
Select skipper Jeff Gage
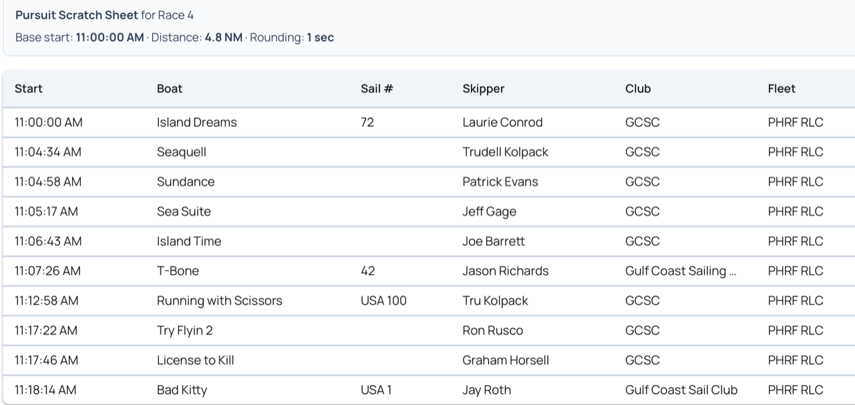[489, 211]
